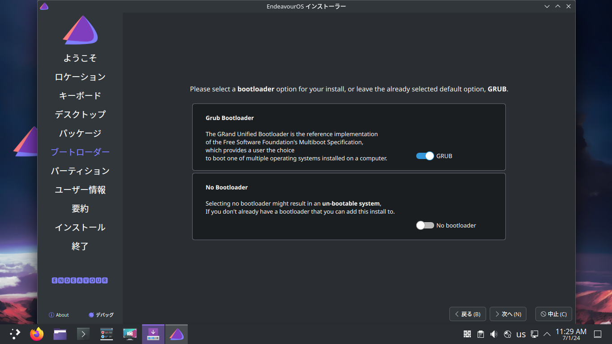
Task: Go back with the 戻る (B) button
Action: (468, 314)
